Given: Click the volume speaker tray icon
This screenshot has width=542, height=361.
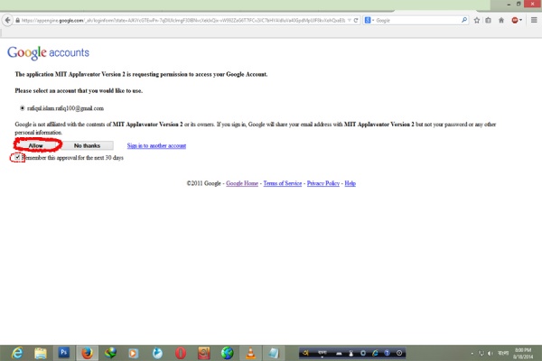Looking at the screenshot, I should [x=491, y=353].
